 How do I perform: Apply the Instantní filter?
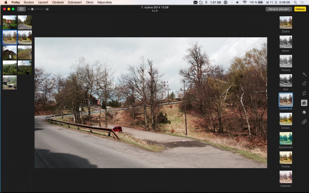[286, 177]
